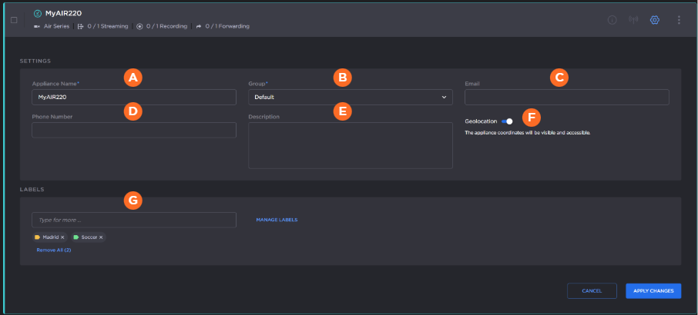Image resolution: width=698 pixels, height=315 pixels.
Task: Toggle the Geolocation switch off
Action: coord(507,121)
